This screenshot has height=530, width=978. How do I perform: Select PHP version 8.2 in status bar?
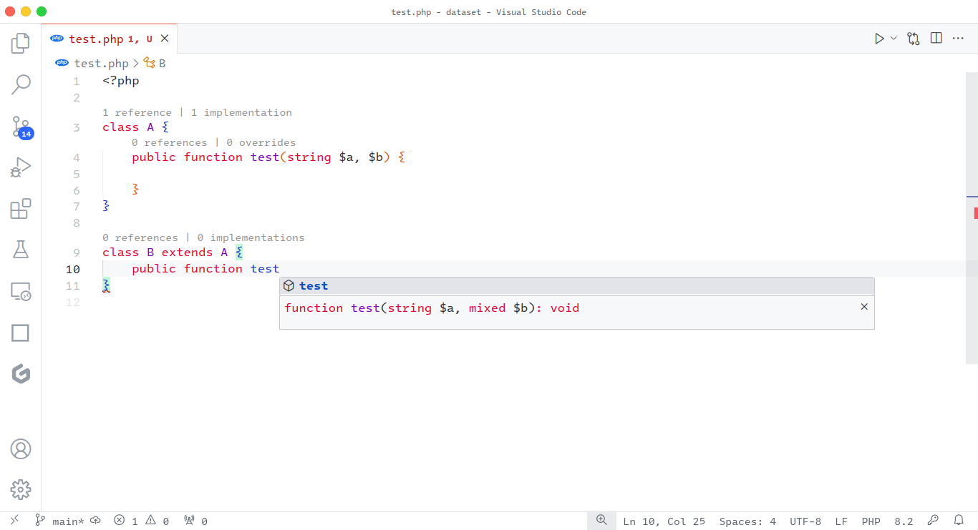(904, 521)
